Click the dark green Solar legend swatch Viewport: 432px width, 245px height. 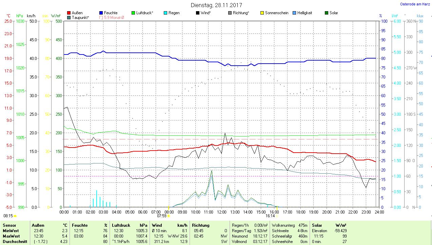coord(327,13)
